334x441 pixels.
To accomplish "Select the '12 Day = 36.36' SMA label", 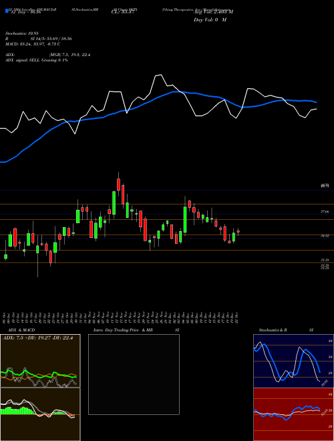I will [25, 13].
